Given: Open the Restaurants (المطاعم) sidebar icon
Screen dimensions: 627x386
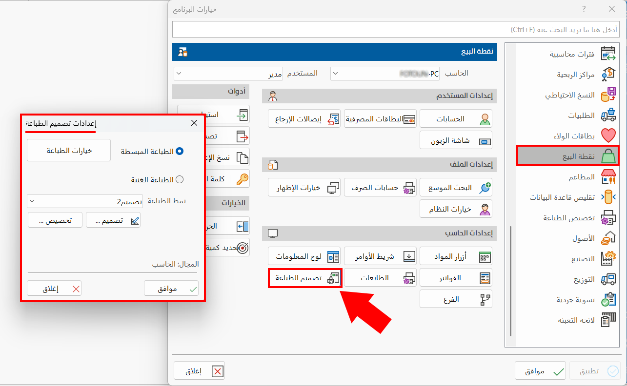Looking at the screenshot, I should coord(608,177).
